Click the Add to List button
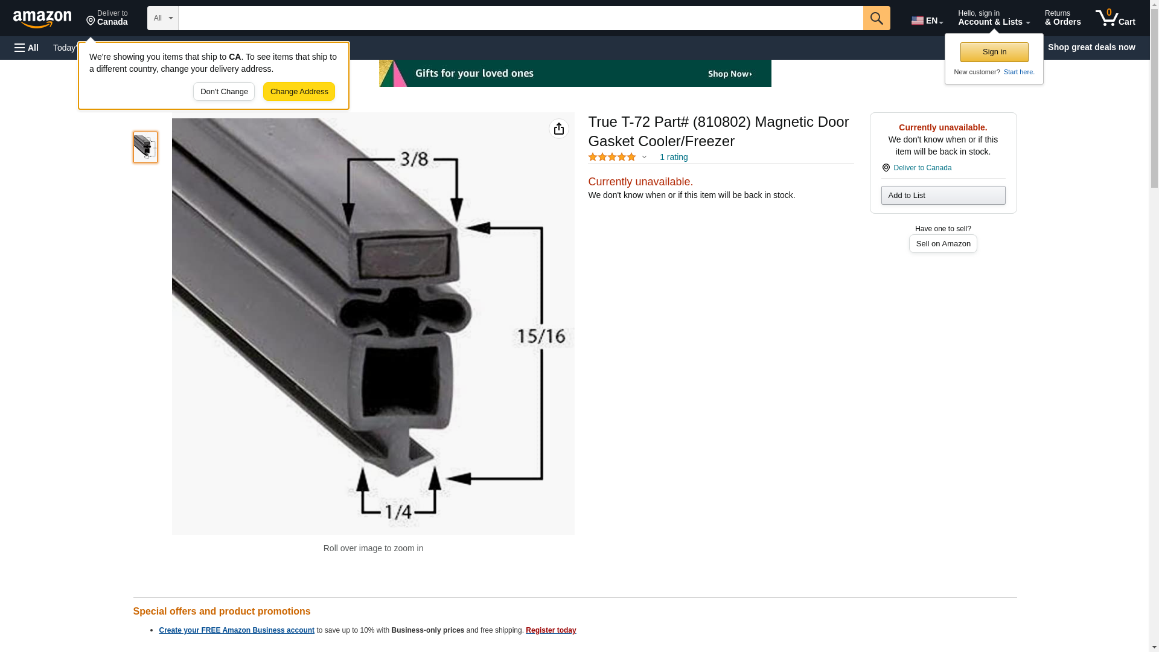The image size is (1159, 652). pyautogui.click(x=943, y=195)
